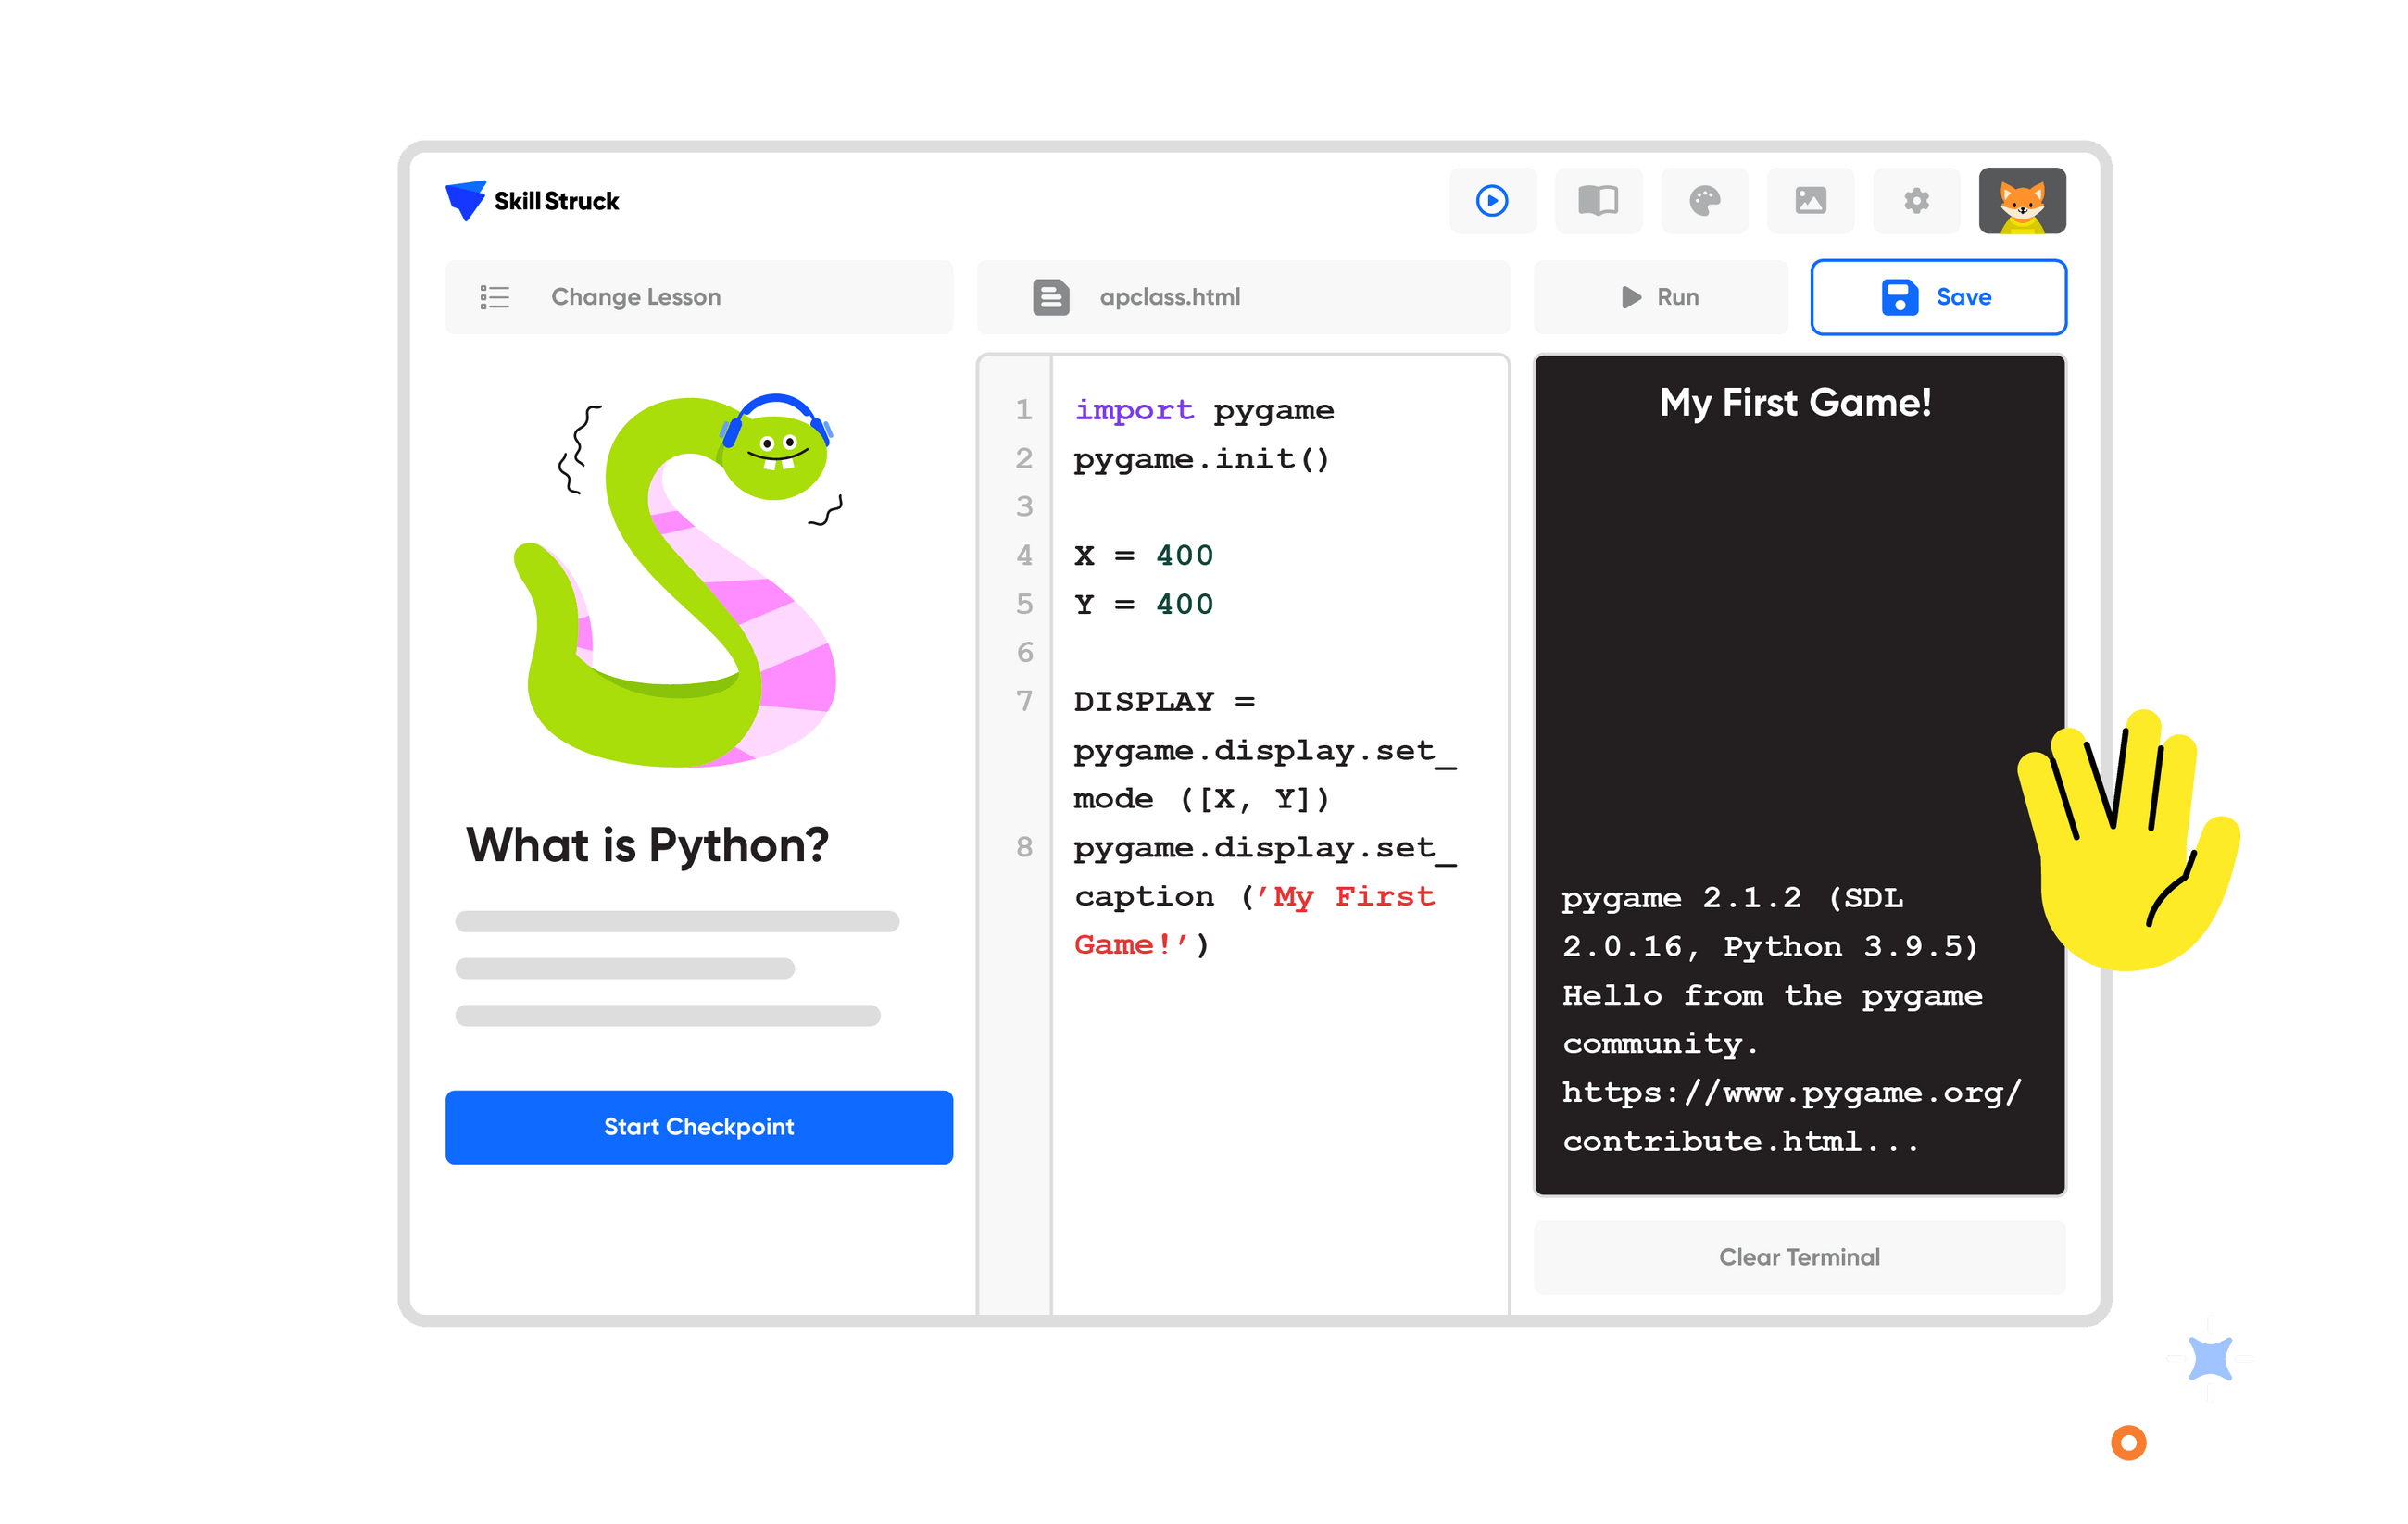This screenshot has width=2408, height=1524.
Task: Click the Skill Struck logo
Action: click(x=532, y=201)
